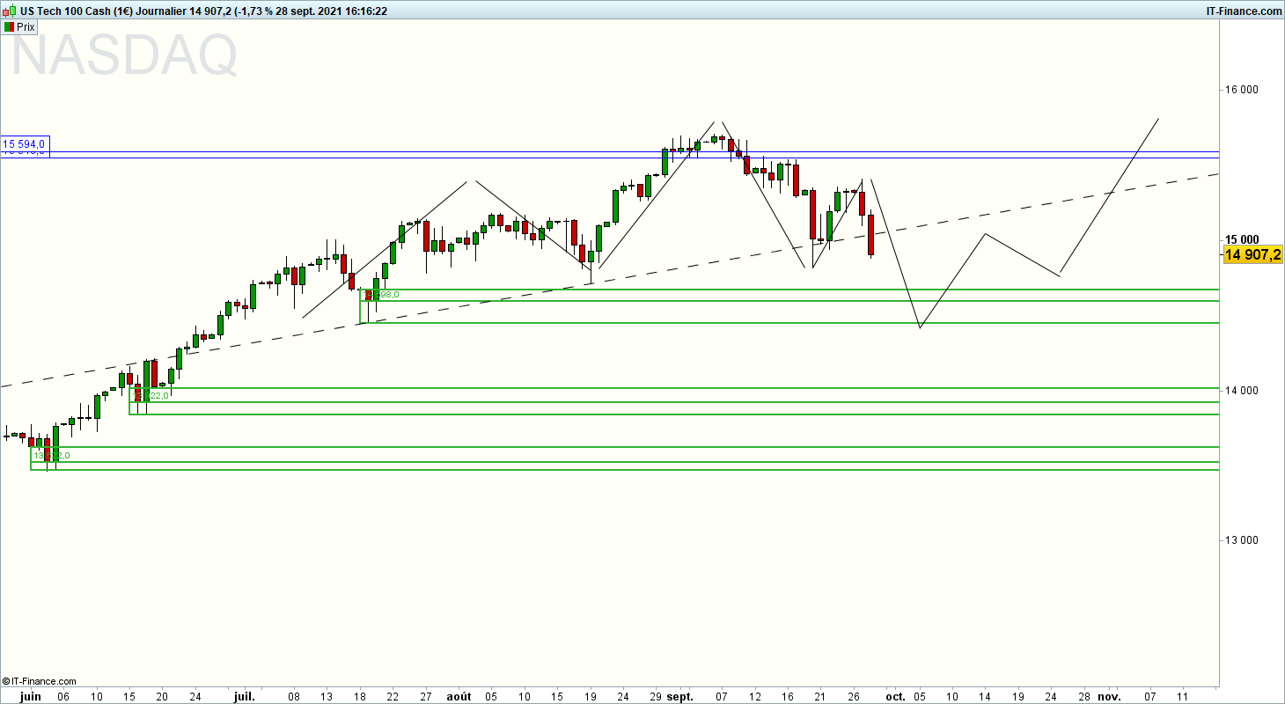Image resolution: width=1285 pixels, height=704 pixels.
Task: Click the NASDAQ watermark text
Action: click(x=124, y=55)
